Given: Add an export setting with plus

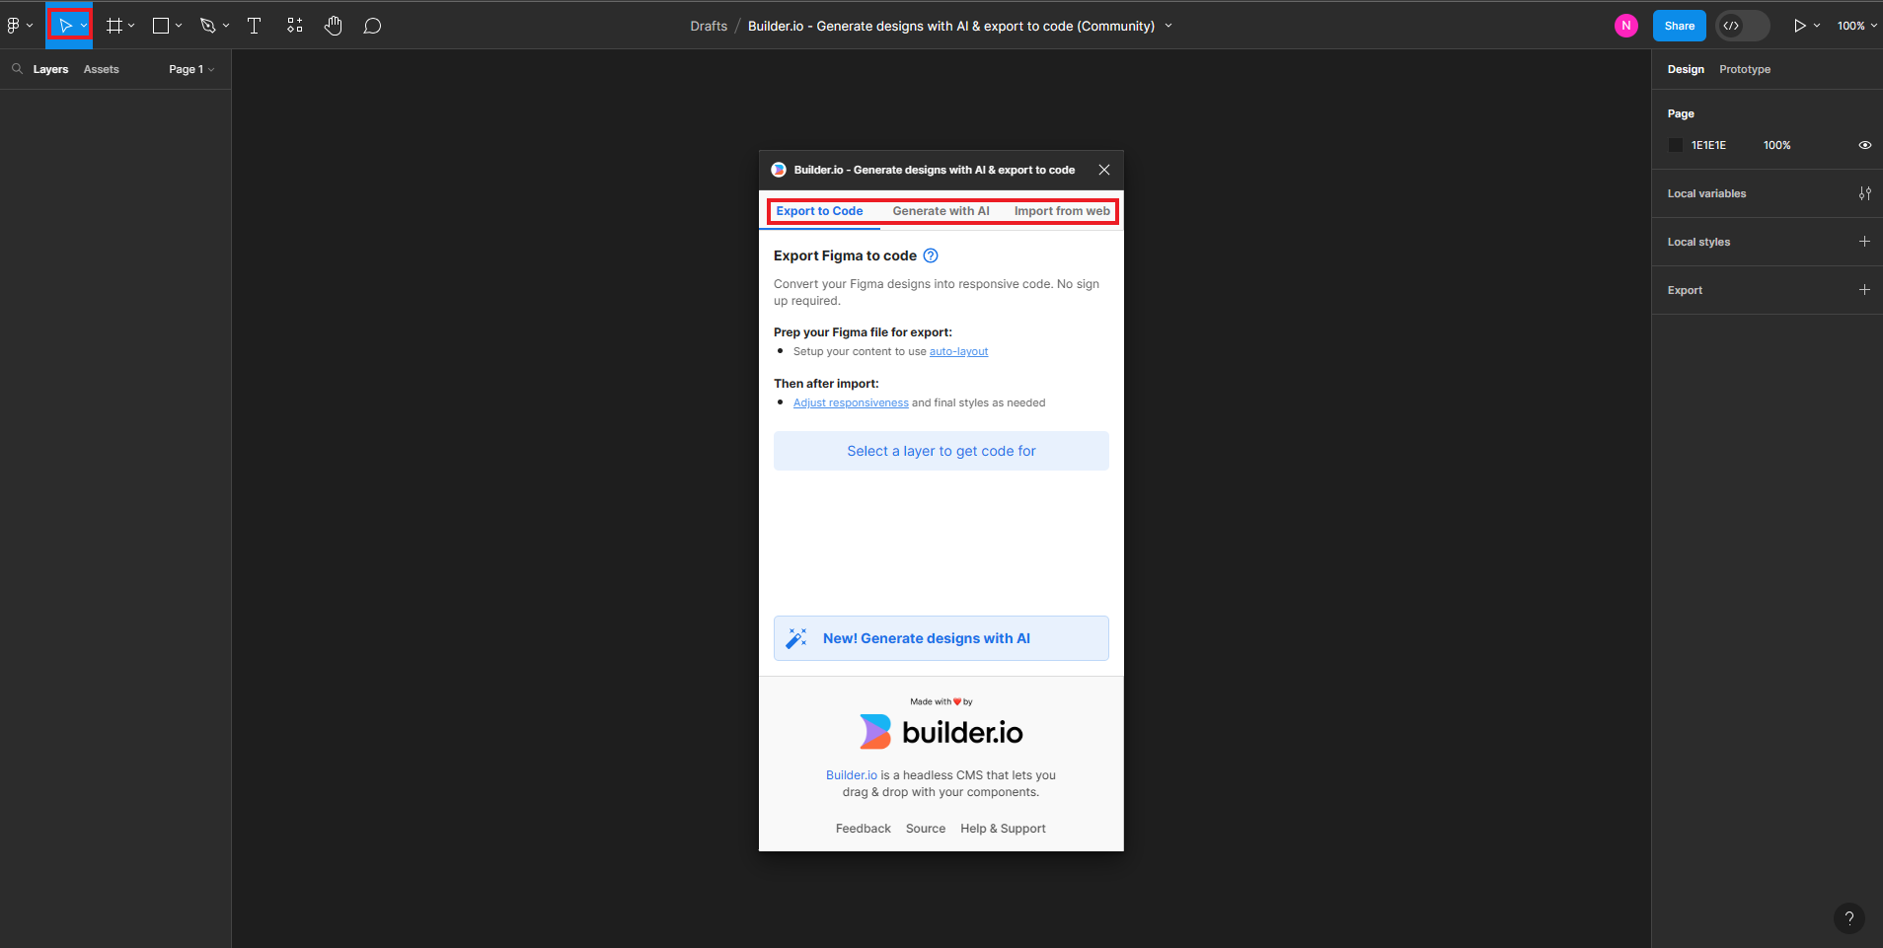Looking at the screenshot, I should [x=1864, y=290].
